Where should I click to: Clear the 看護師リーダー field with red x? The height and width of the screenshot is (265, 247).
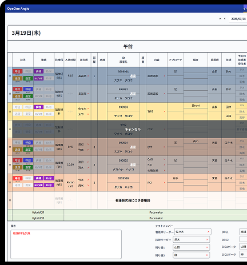pyautogui.click(x=208, y=232)
